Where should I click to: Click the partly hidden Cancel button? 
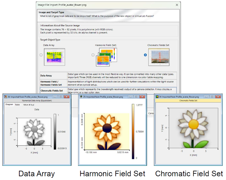151,113
